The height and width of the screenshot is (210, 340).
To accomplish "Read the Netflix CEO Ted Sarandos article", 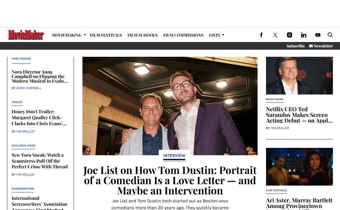I will click(x=299, y=115).
